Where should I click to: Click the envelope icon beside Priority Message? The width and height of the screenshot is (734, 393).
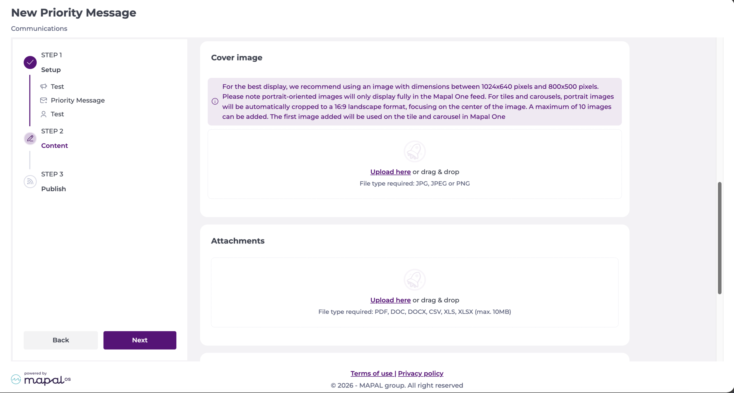click(x=44, y=100)
